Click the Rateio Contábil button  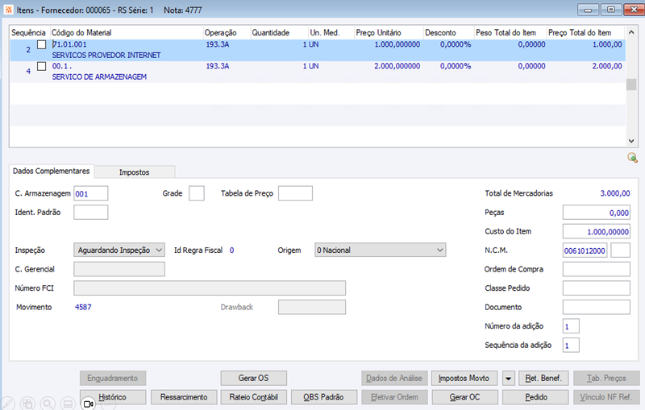coord(253,397)
